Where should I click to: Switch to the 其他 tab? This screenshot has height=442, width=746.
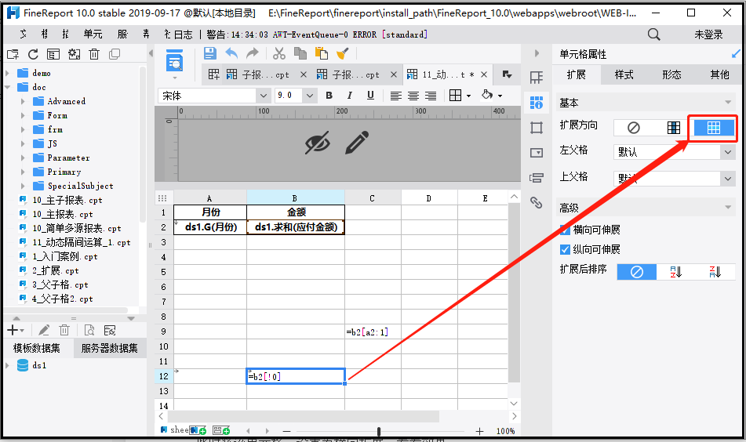(x=719, y=74)
